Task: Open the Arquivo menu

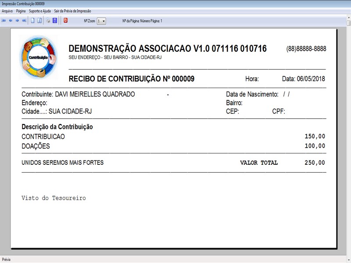Action: 7,11
